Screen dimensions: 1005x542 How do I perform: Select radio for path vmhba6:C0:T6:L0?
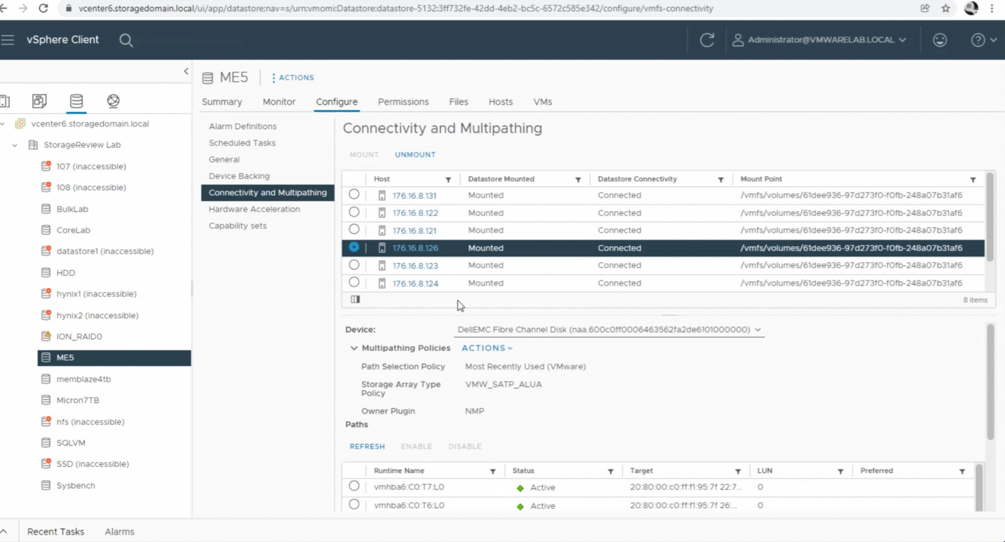[354, 504]
